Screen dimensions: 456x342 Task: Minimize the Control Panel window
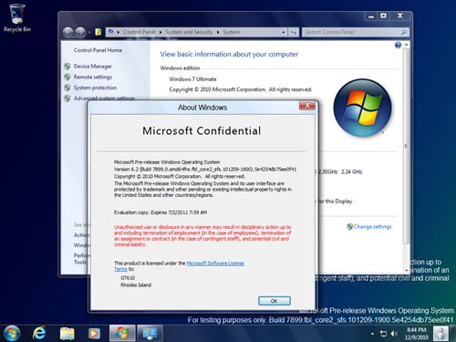[371, 16]
